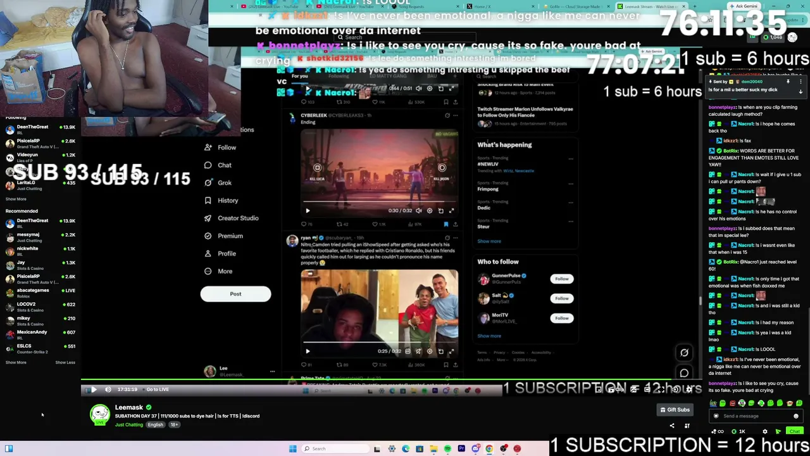Open Grok in the streamed X sidebar
810x456 pixels.
218,183
